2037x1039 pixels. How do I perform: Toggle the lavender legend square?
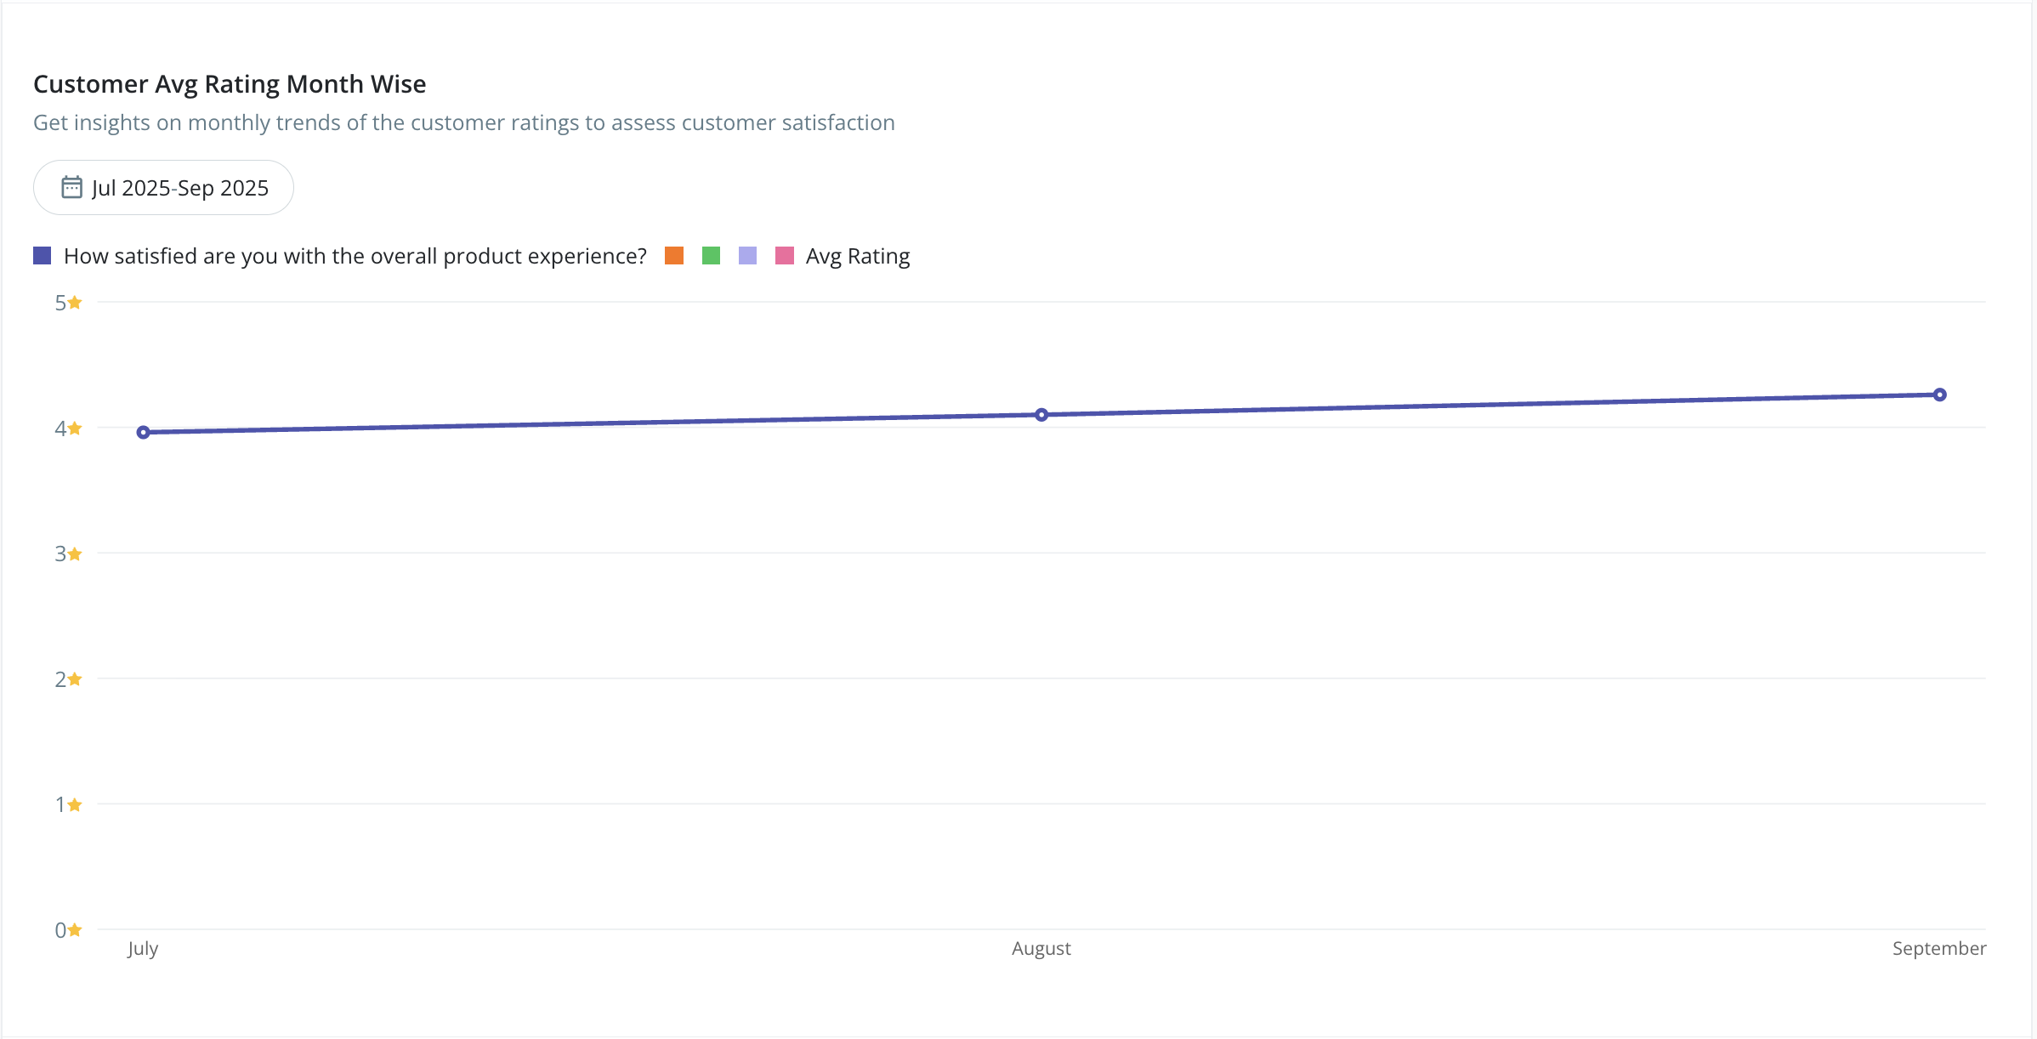pyautogui.click(x=748, y=256)
